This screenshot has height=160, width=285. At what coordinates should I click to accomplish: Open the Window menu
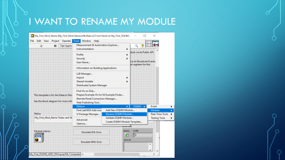click(x=86, y=41)
